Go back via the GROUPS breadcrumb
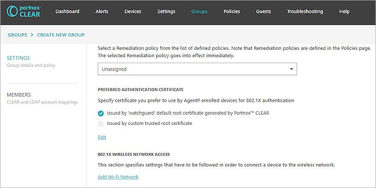 point(18,35)
